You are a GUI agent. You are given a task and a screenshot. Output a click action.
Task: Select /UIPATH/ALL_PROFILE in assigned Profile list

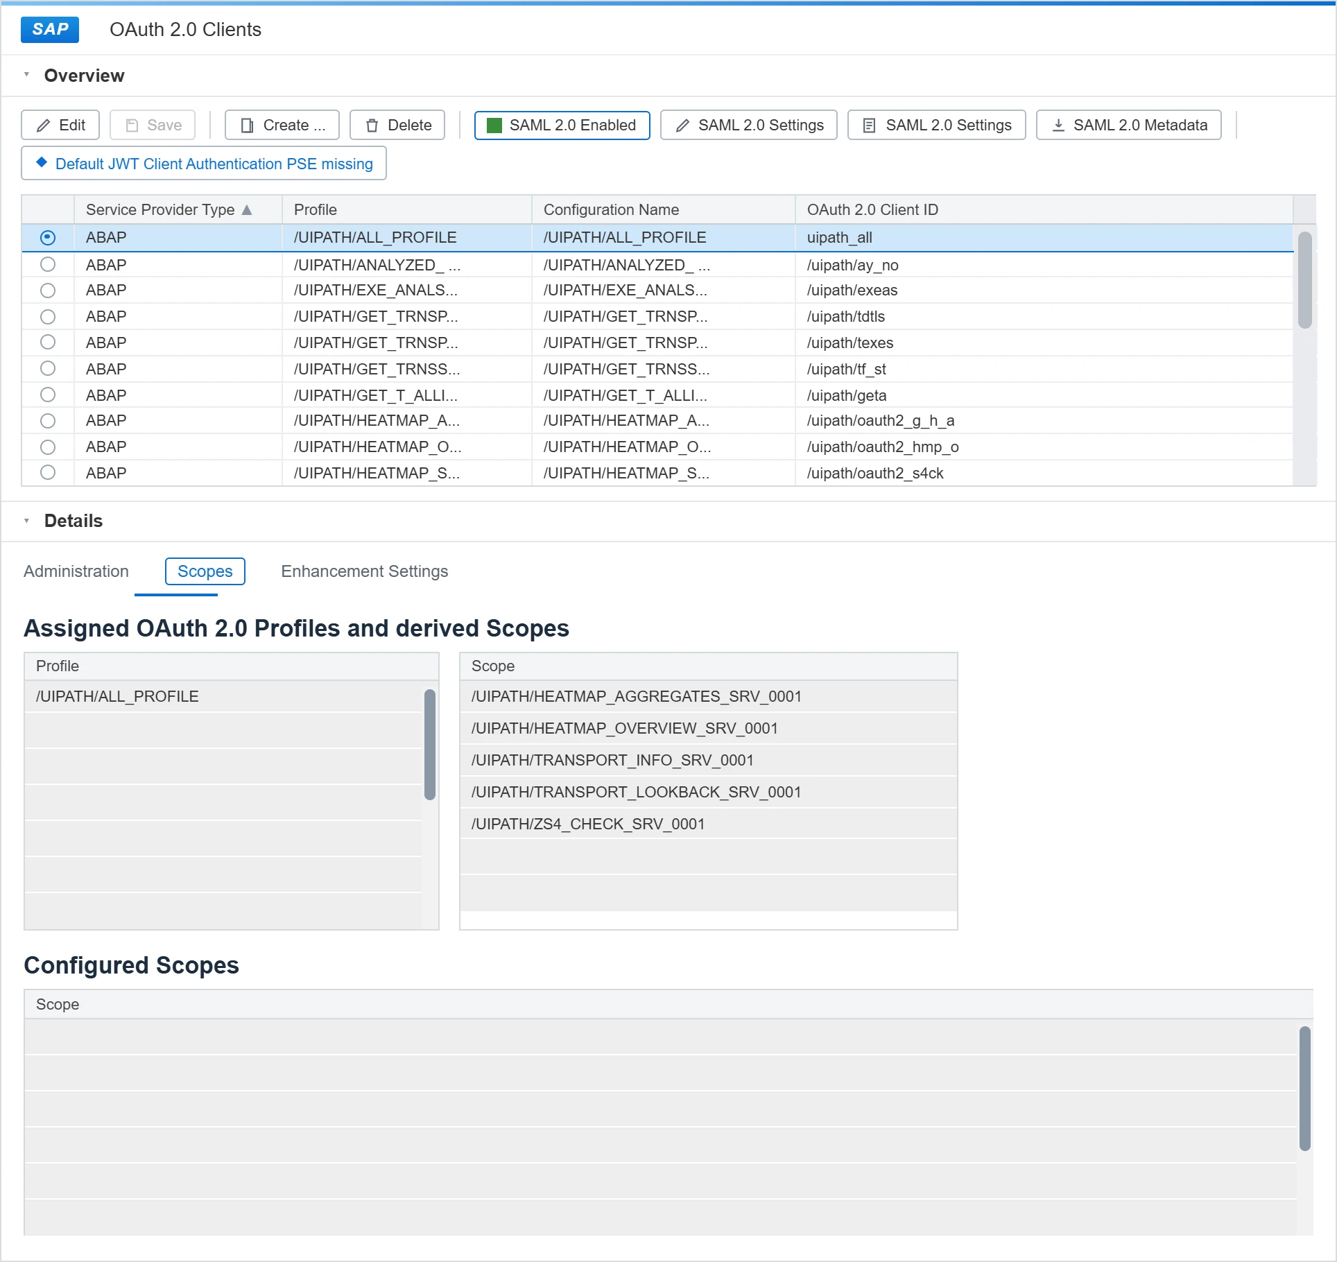click(x=223, y=696)
